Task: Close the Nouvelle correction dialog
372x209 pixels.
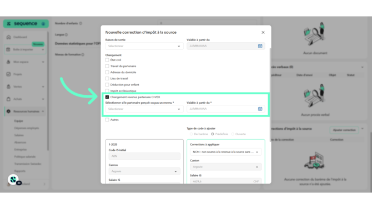Action: [263, 33]
